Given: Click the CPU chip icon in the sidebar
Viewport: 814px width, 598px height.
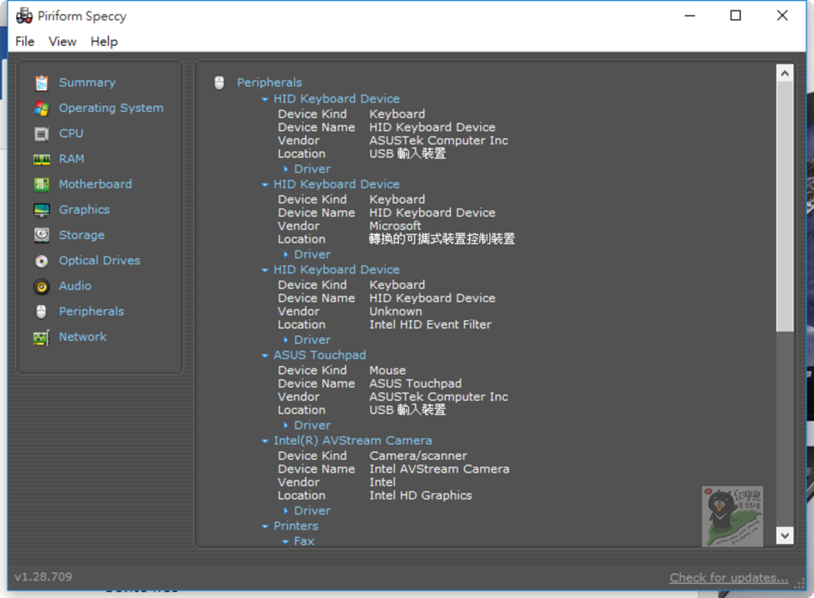Looking at the screenshot, I should click(x=41, y=133).
